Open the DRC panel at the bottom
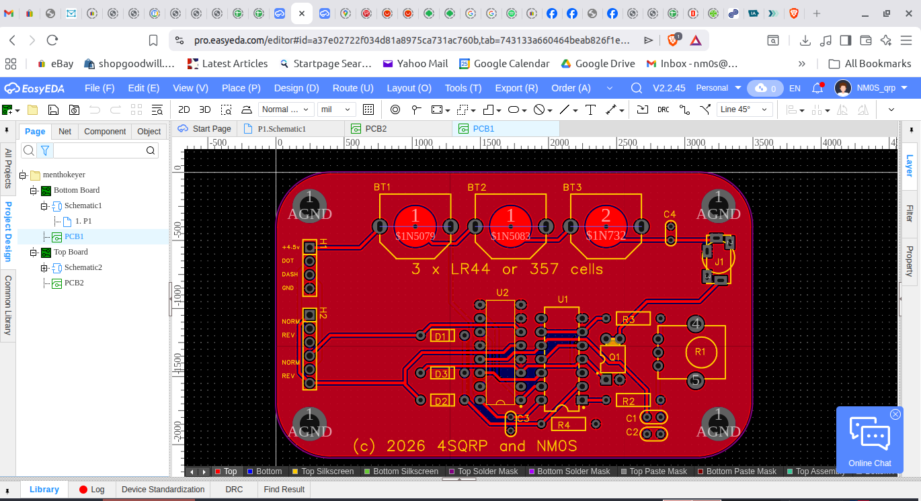Viewport: 921px width, 501px height. coord(234,490)
